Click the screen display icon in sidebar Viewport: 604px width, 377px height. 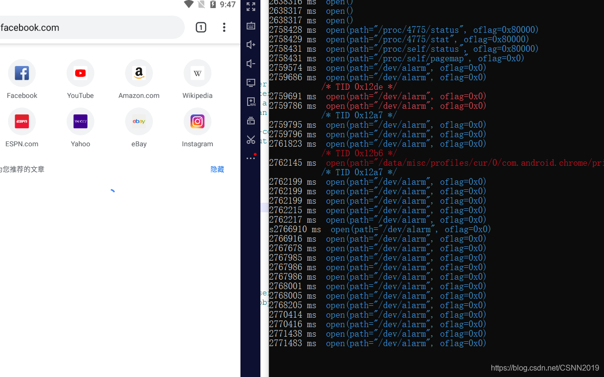(x=251, y=83)
